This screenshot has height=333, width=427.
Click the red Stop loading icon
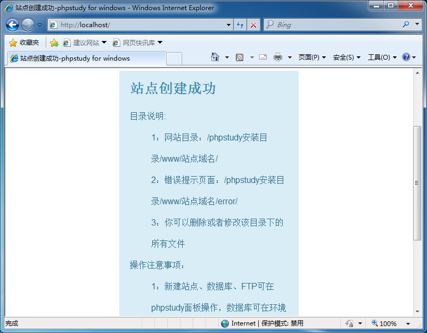point(253,25)
